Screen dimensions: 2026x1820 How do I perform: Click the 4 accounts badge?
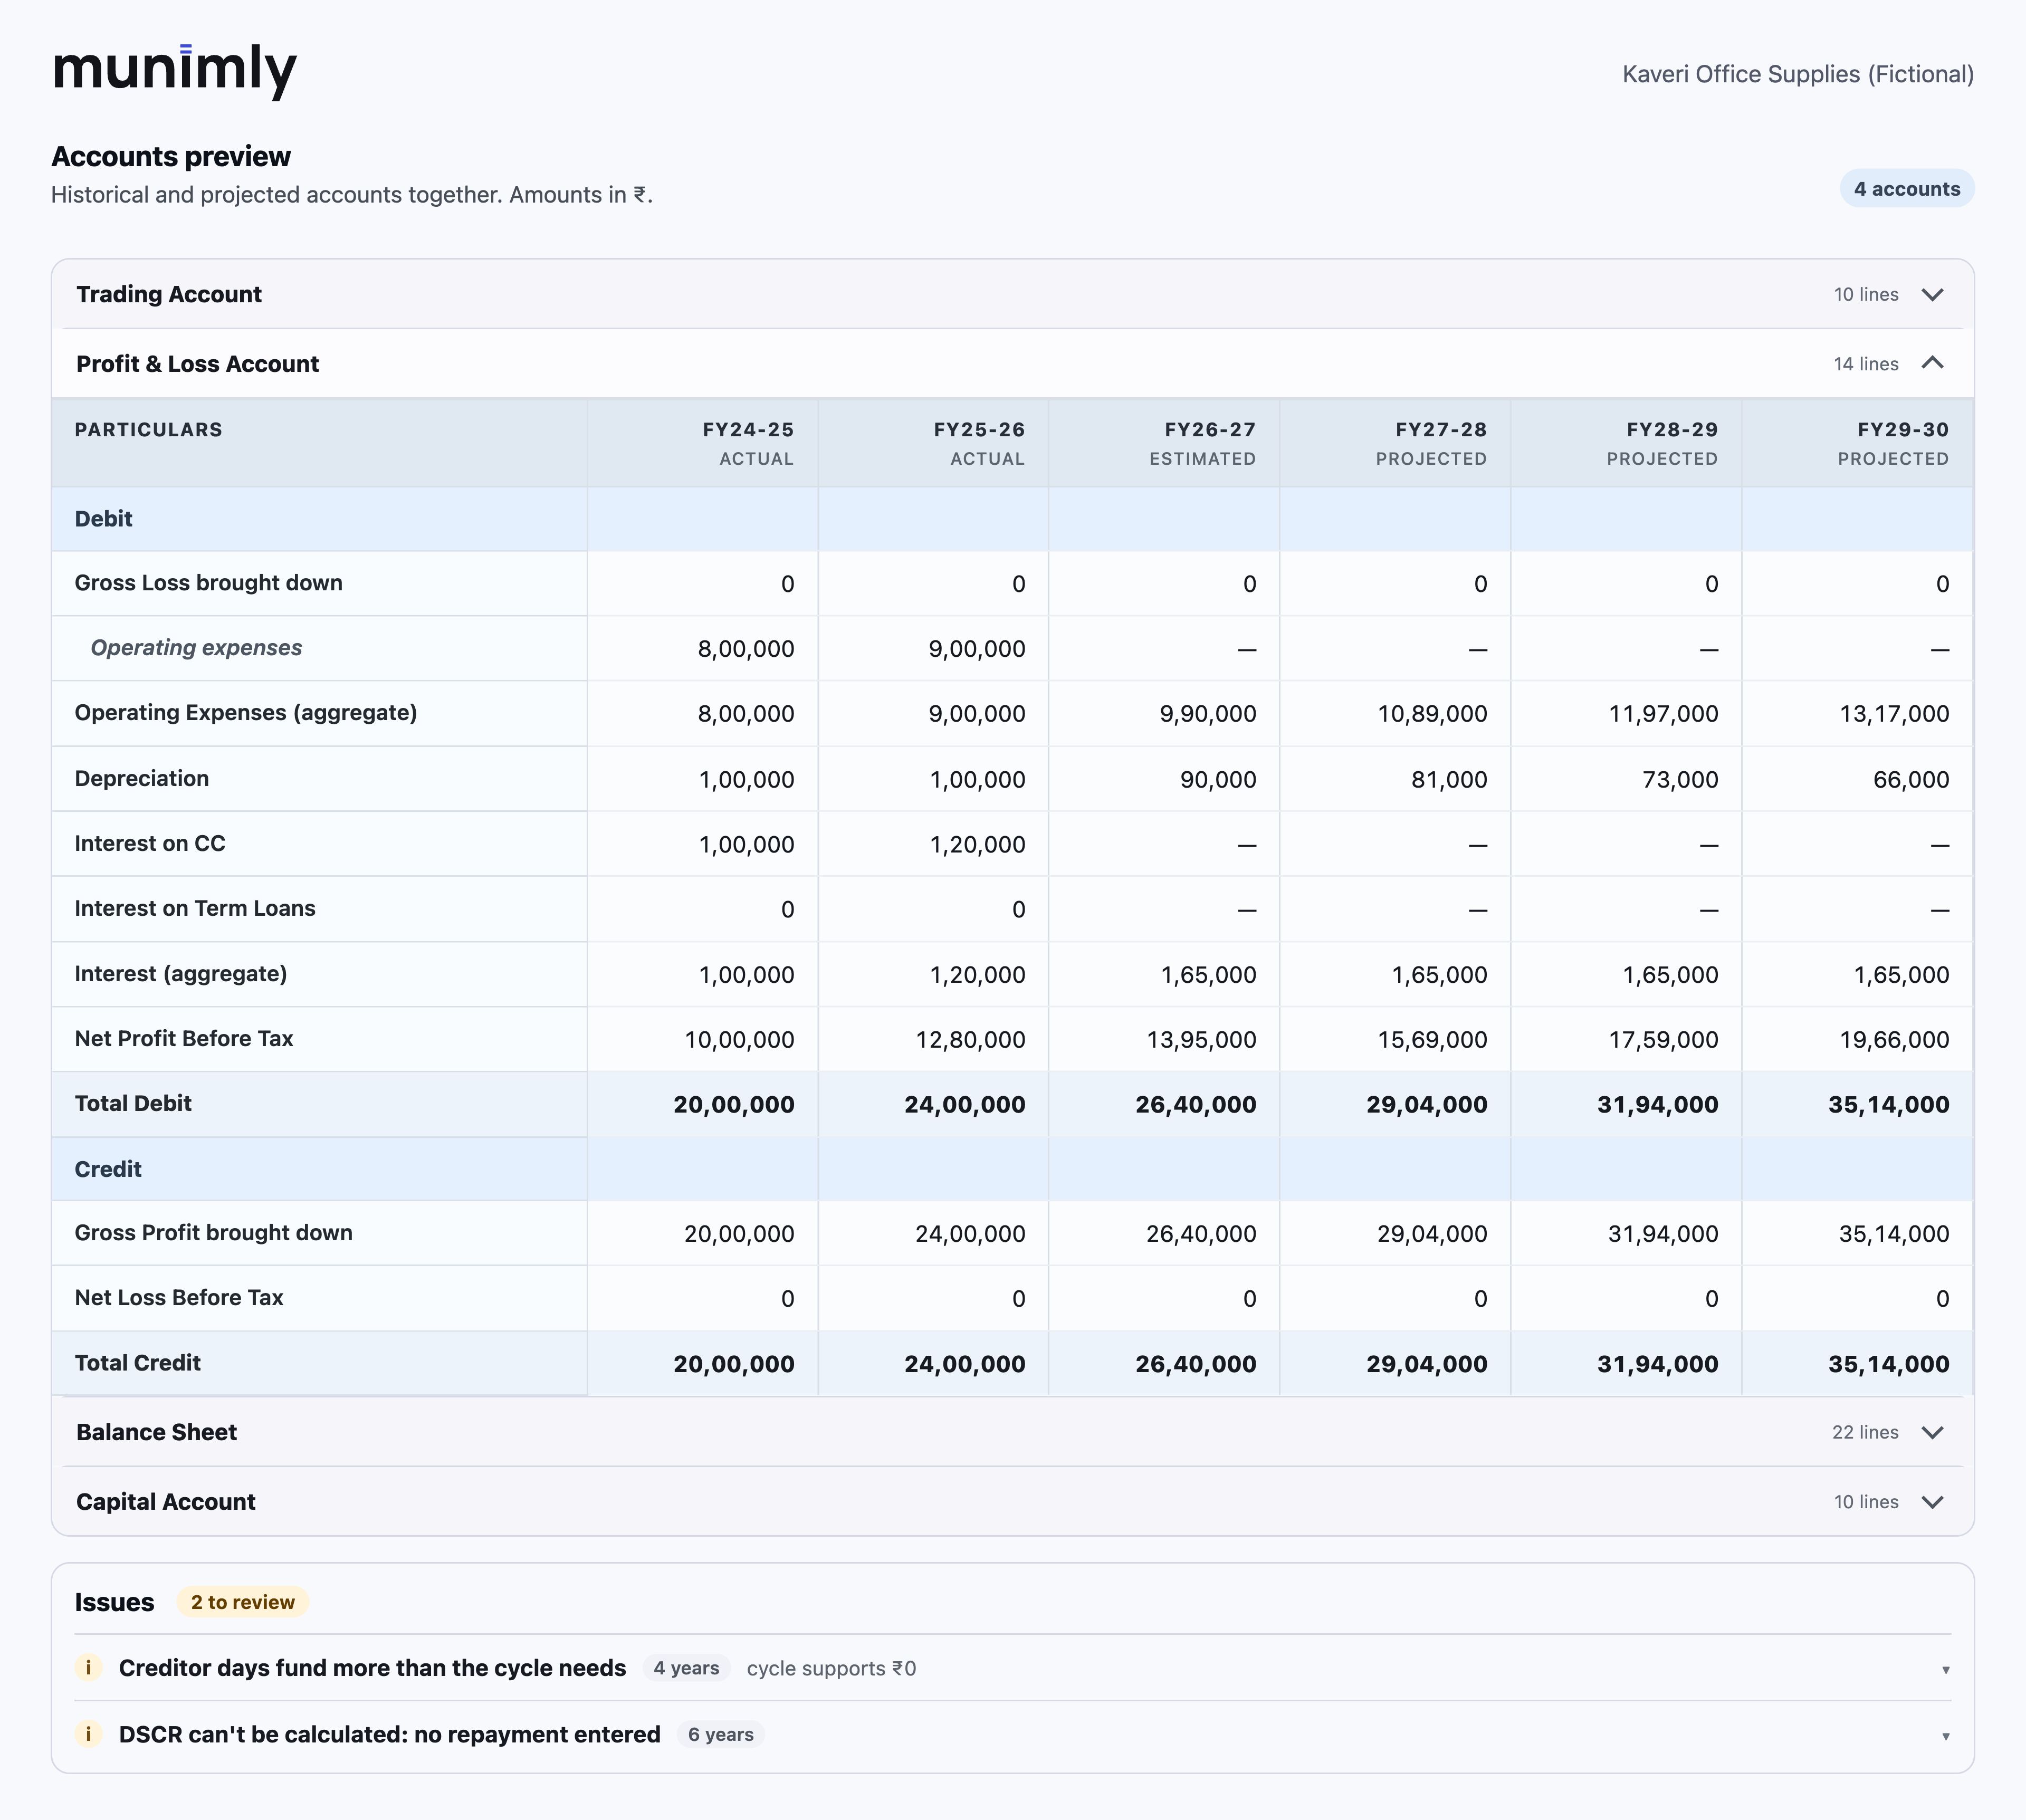coord(1906,189)
